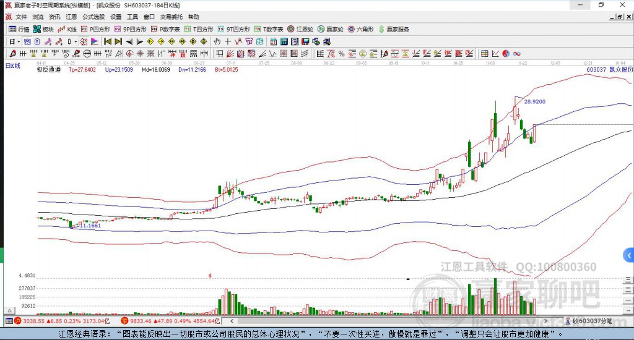This screenshot has width=634, height=340.
Task: Click the 11.1661 price low marker
Action: 90,225
